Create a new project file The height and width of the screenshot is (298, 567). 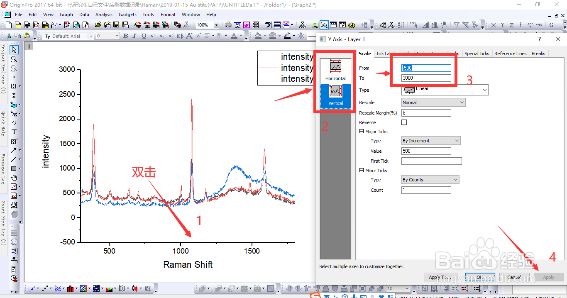click(8, 25)
